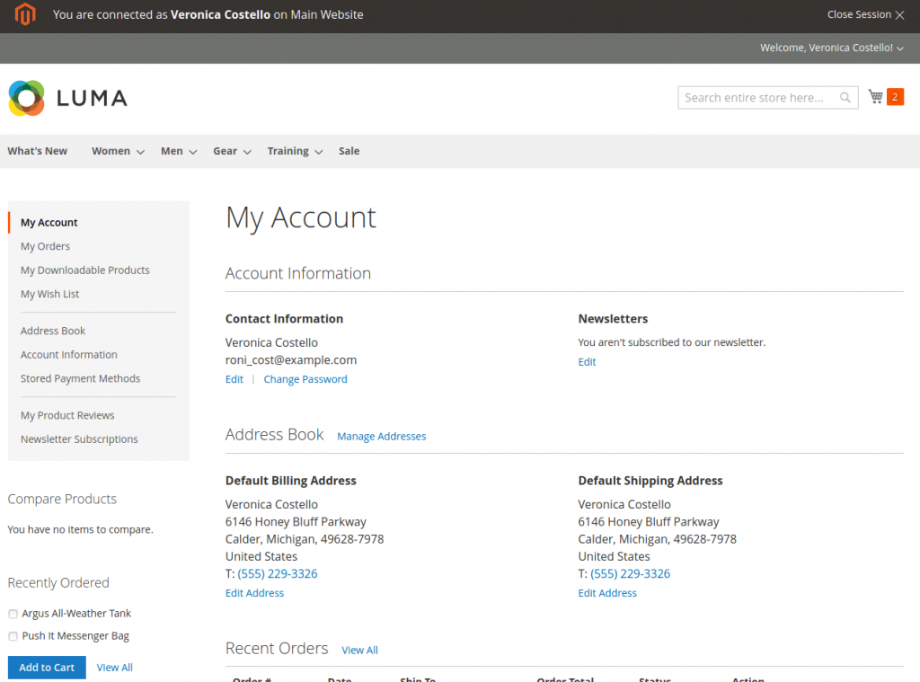920x682 pixels.
Task: Select My Account in sidebar
Action: [x=49, y=223]
